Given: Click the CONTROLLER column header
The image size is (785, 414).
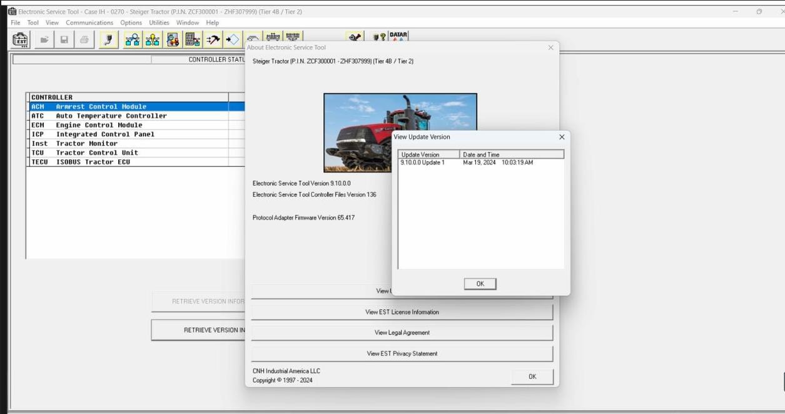Looking at the screenshot, I should coord(129,98).
